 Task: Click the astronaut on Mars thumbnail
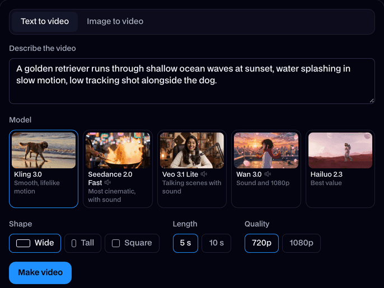click(x=340, y=150)
